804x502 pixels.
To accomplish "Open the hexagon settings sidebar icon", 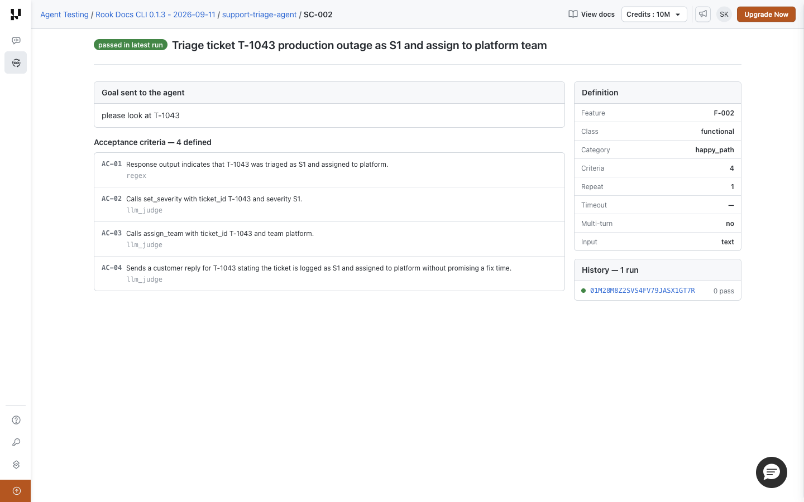I will pos(16,465).
